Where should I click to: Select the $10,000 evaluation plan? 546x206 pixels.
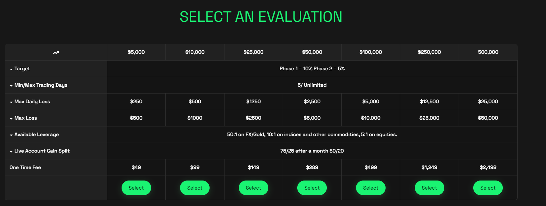(195, 188)
